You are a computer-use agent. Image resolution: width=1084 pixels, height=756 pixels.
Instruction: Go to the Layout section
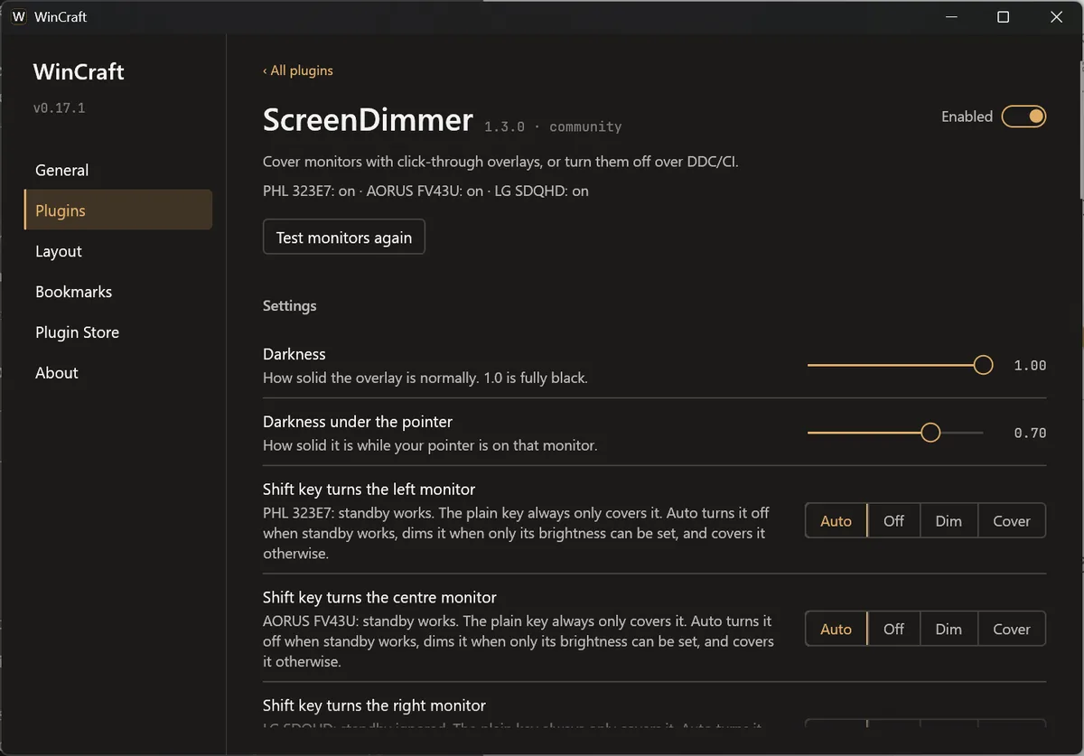118,251
